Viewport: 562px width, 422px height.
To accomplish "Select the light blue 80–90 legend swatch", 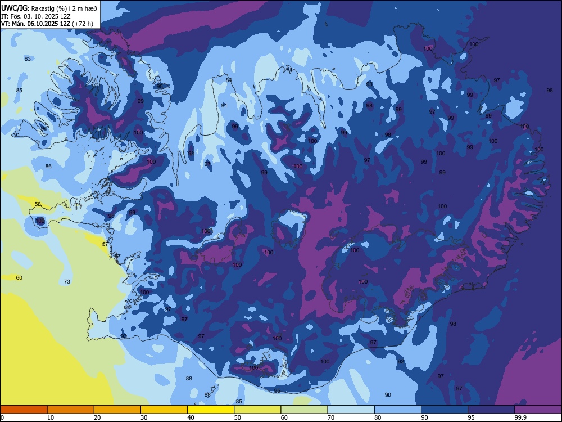I will pyautogui.click(x=398, y=410).
